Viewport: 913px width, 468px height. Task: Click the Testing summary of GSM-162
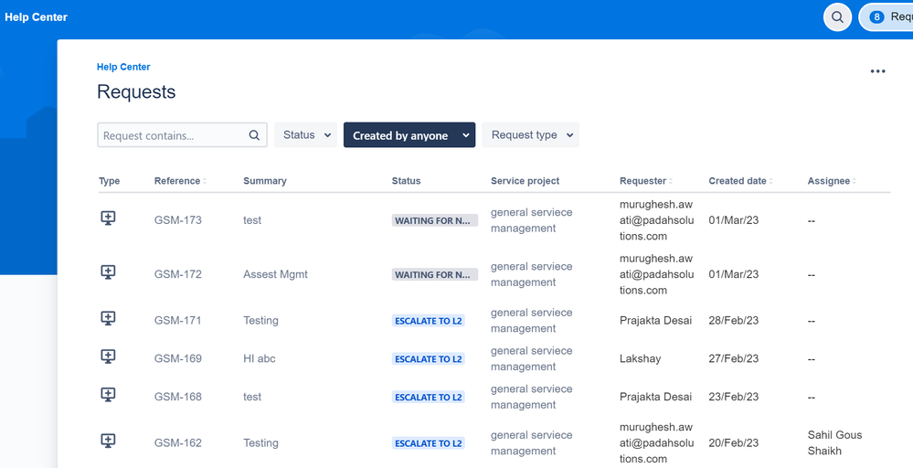point(260,443)
